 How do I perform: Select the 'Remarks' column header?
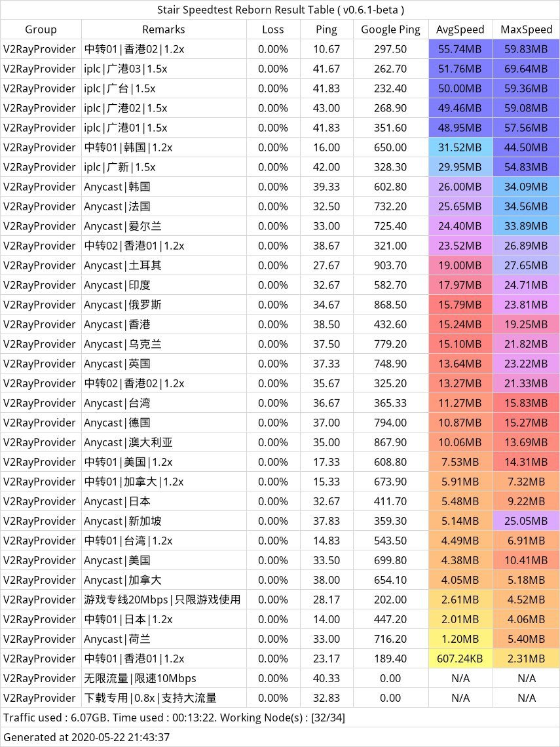pos(163,29)
